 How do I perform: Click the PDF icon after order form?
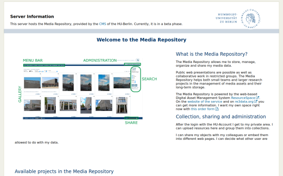(x=217, y=109)
